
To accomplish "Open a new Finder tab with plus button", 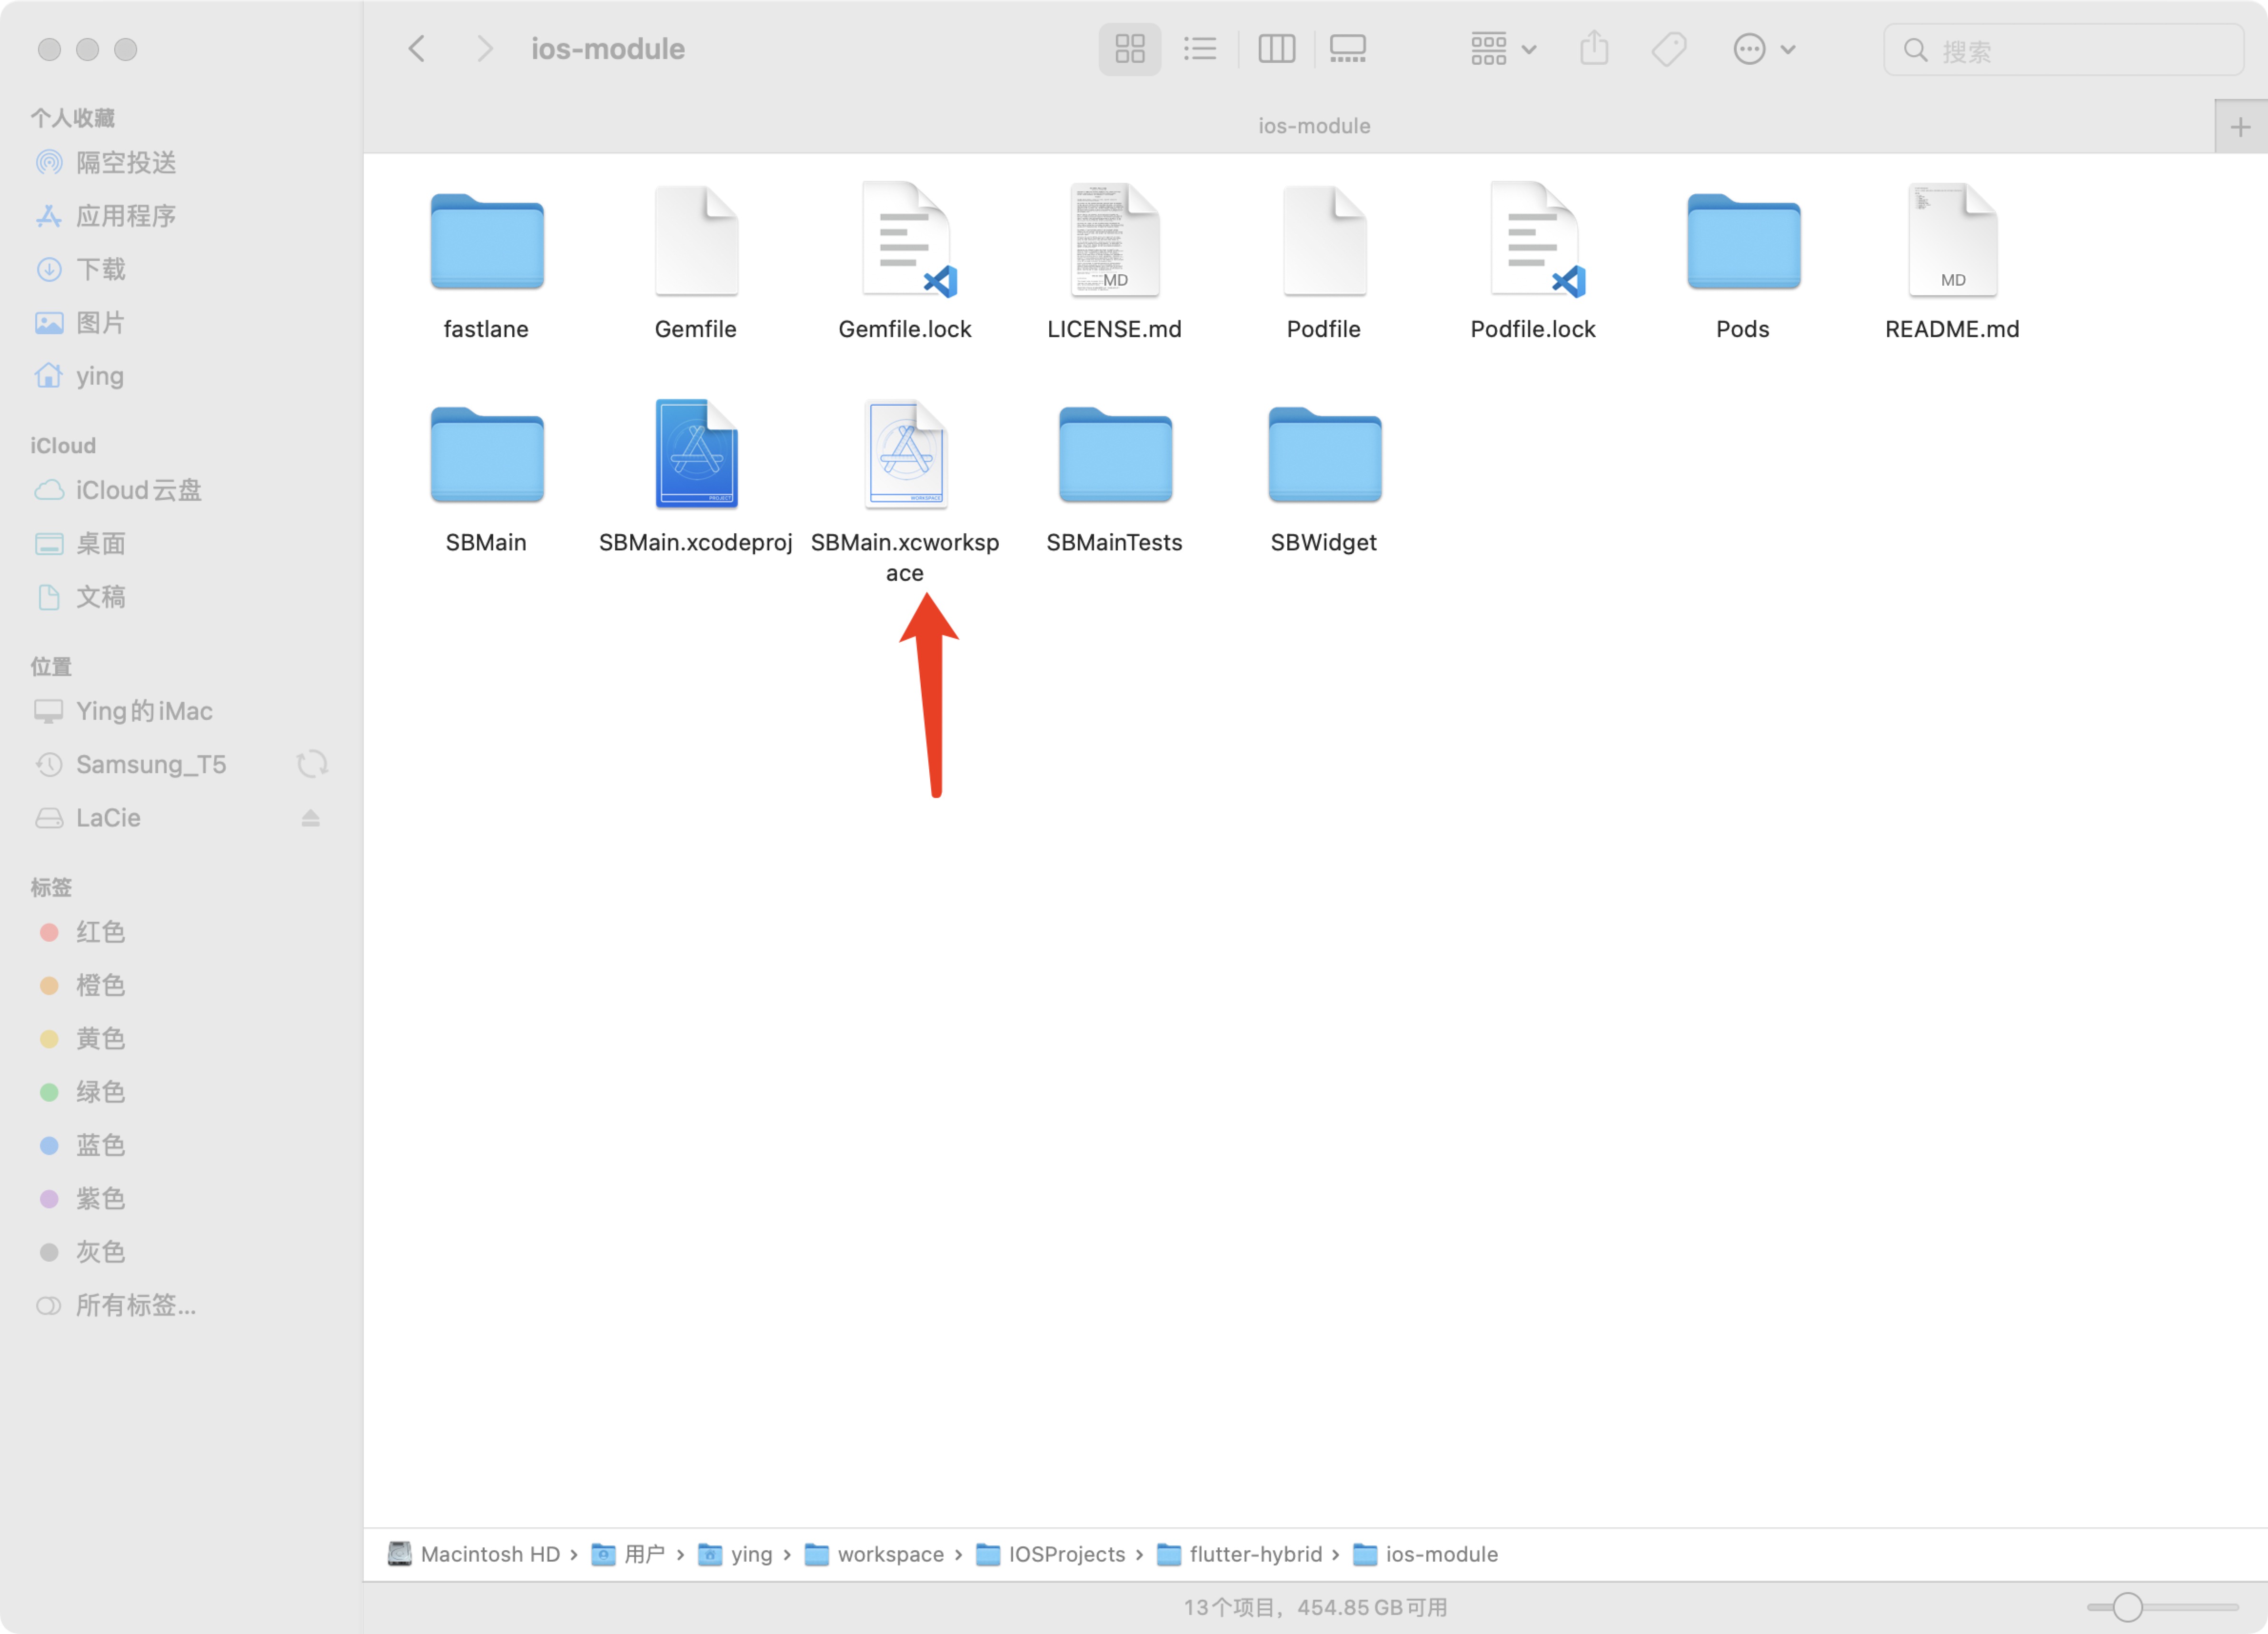I will [2240, 125].
